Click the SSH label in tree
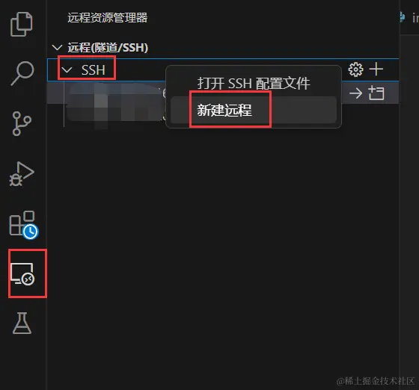 pos(94,70)
